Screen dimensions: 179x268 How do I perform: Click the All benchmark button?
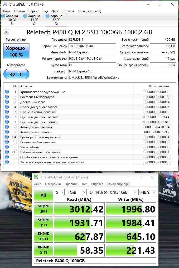tap(43, 195)
